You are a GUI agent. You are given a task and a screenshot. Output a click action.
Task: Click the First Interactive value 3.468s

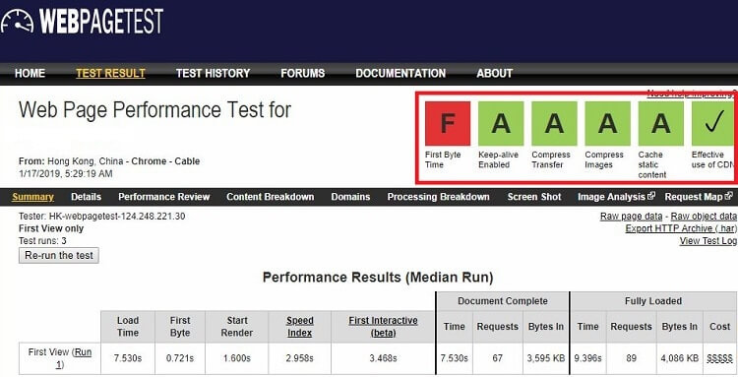(x=383, y=358)
